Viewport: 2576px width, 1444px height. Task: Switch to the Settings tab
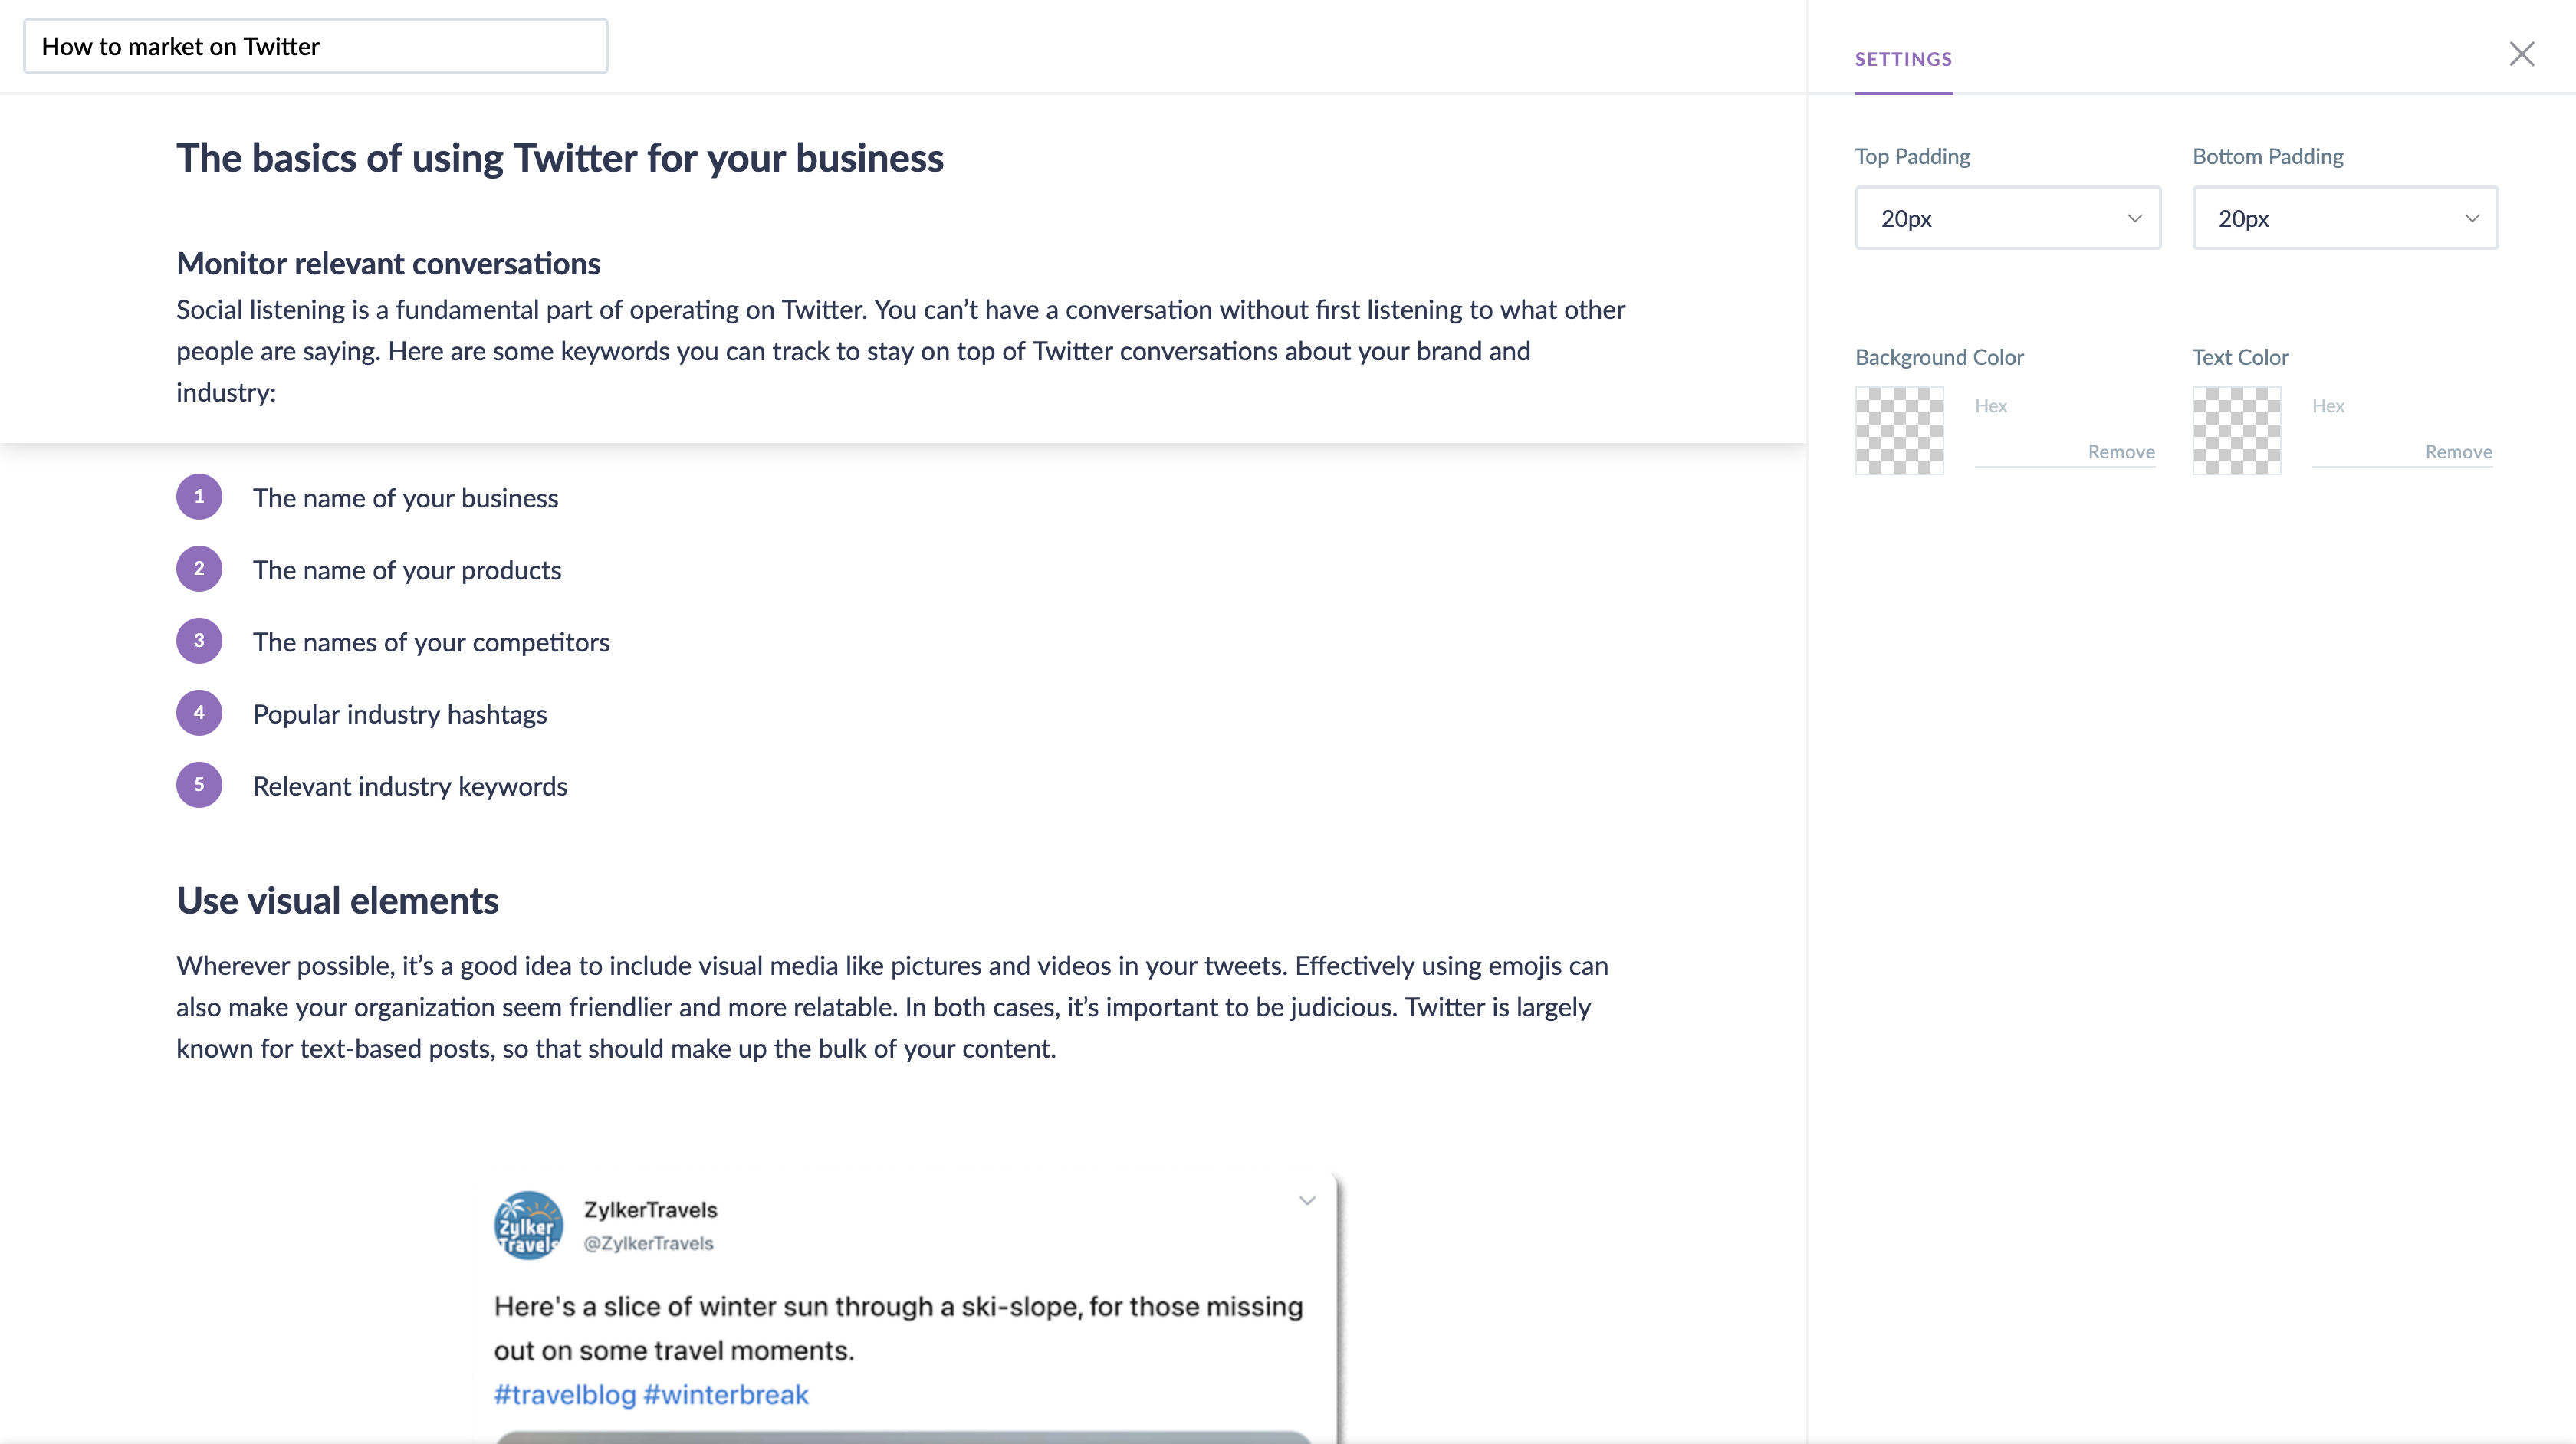[1903, 59]
